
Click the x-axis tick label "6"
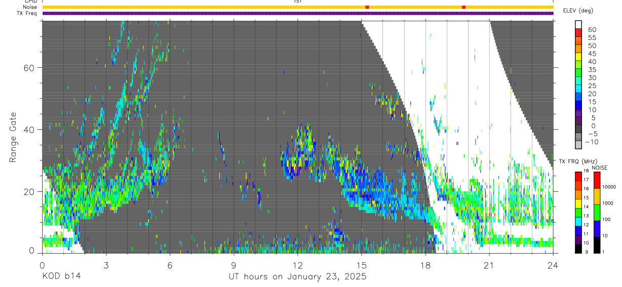170,264
